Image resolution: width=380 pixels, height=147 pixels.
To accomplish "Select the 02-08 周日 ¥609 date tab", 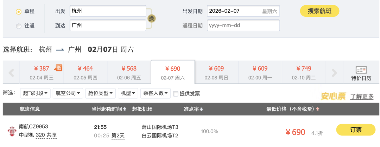I will (x=216, y=72).
